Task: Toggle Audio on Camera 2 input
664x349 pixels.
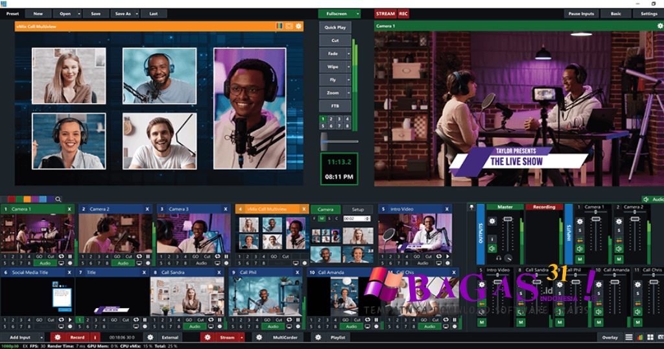Action: coord(123,263)
